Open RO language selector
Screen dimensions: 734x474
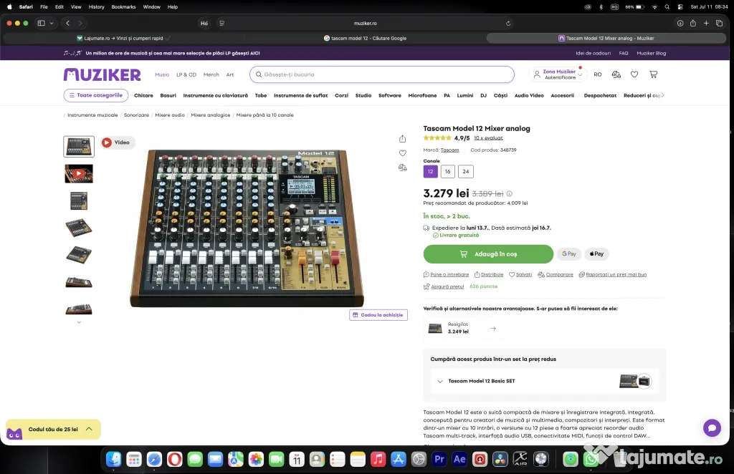click(598, 74)
